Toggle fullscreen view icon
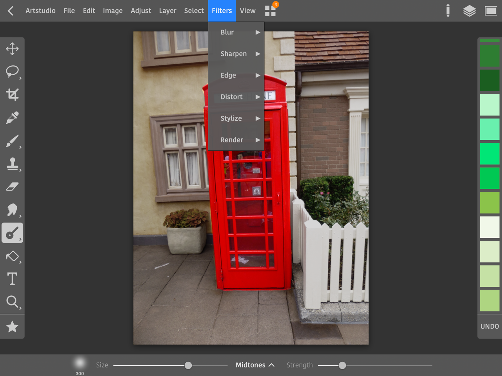This screenshot has height=376, width=502. click(x=491, y=11)
